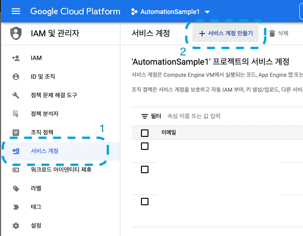Click the IAM add-person icon
303x236 pixels.
click(16, 58)
